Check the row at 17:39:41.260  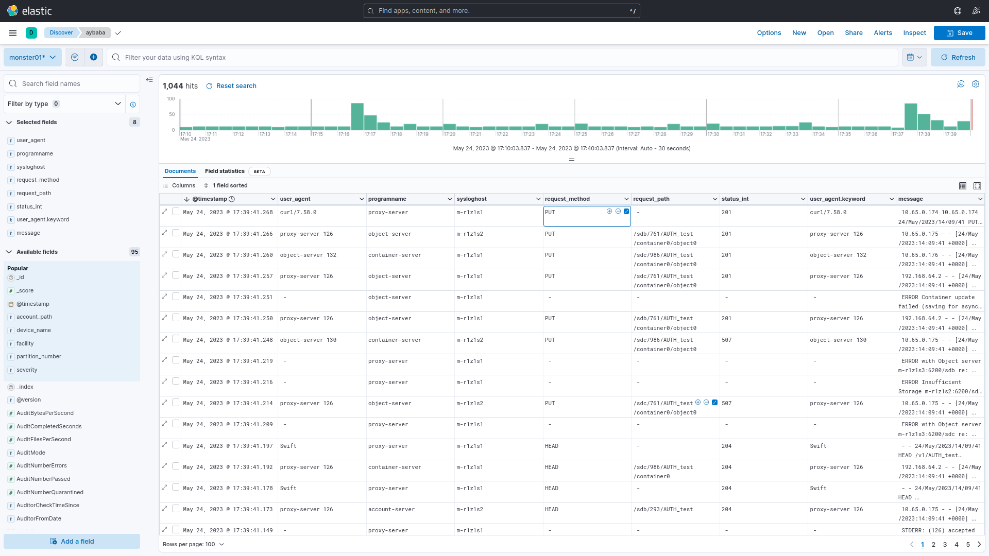176,254
